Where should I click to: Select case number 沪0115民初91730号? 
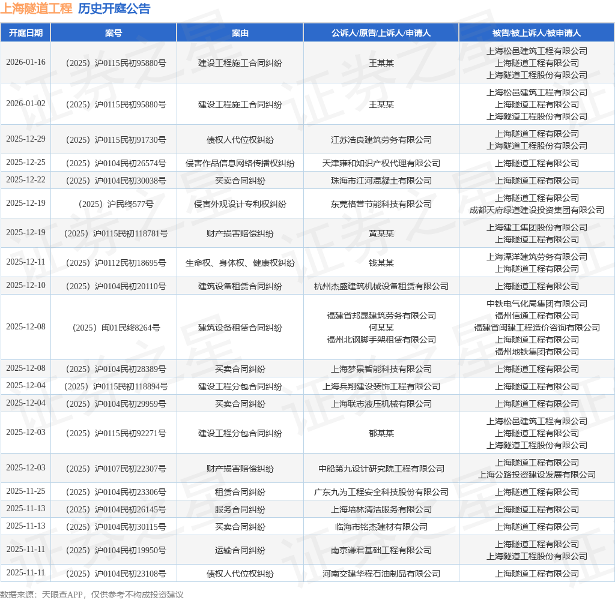point(116,140)
